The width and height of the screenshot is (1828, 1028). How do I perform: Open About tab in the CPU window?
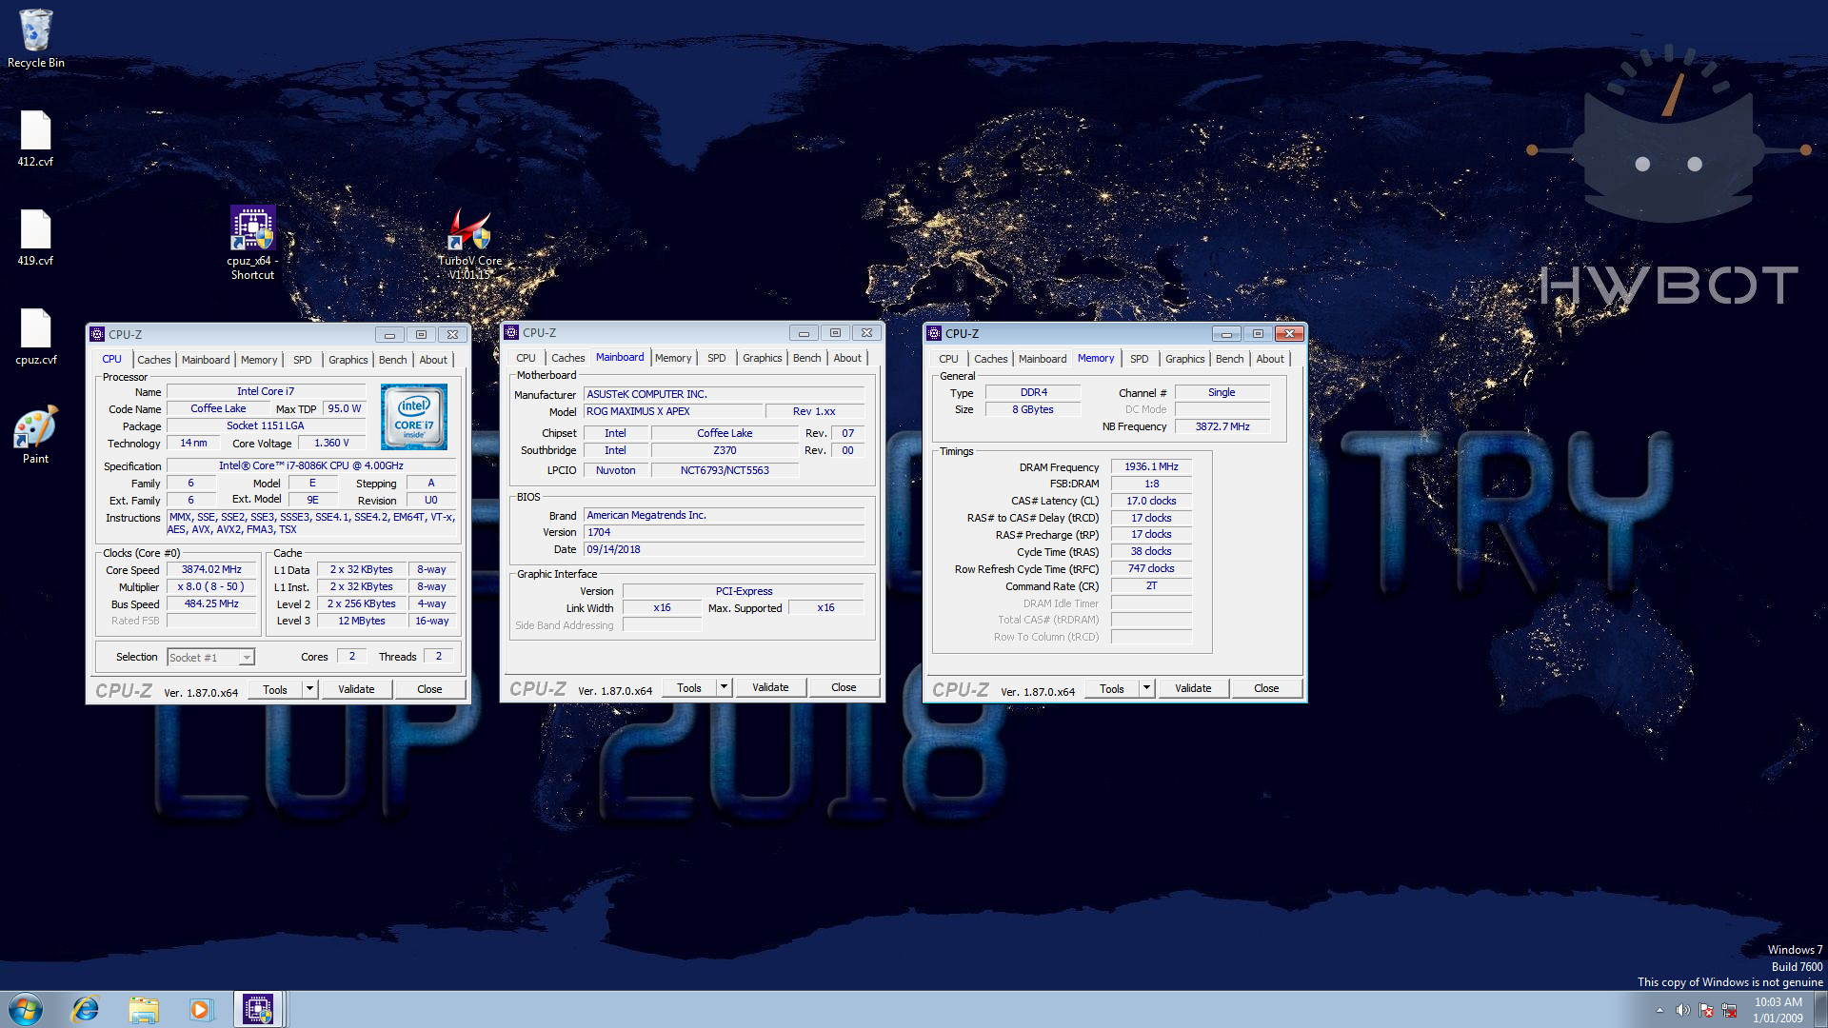[x=433, y=360]
